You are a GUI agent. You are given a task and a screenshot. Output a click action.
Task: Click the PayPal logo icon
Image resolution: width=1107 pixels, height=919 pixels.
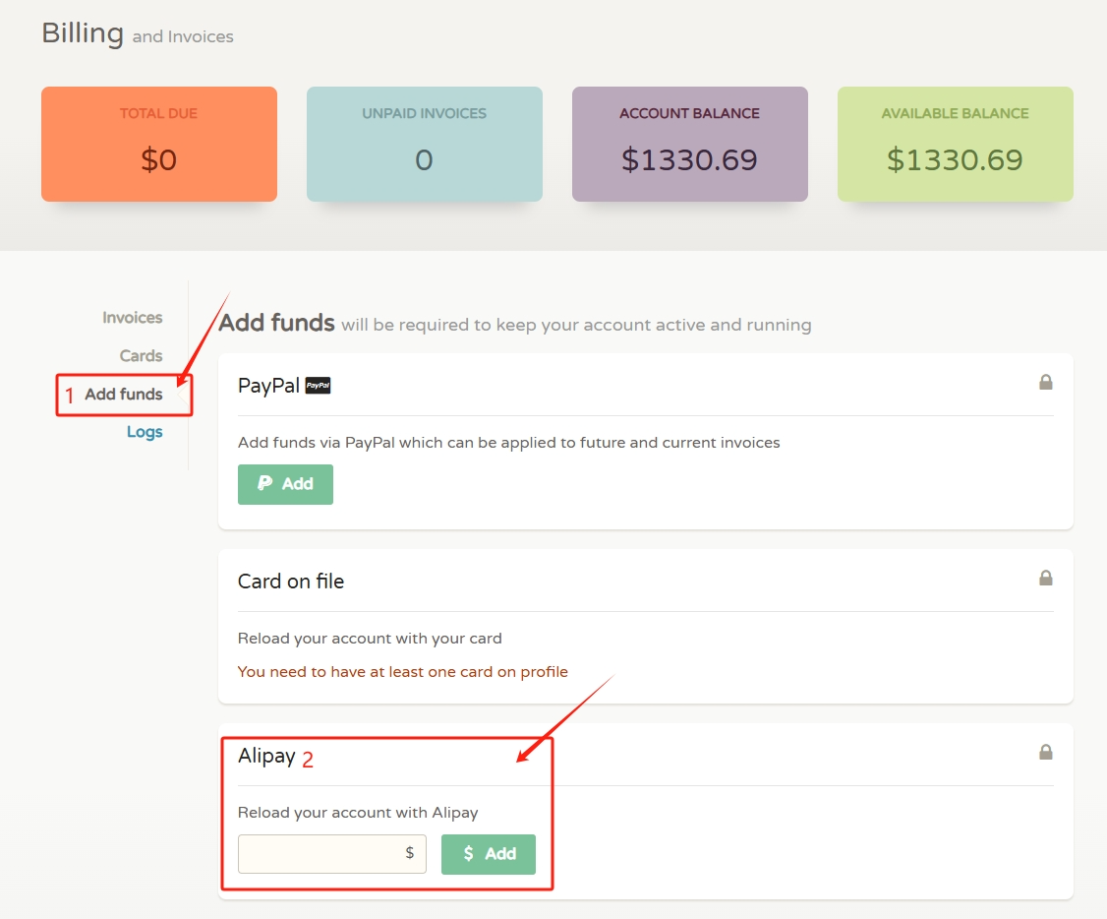pyautogui.click(x=318, y=386)
